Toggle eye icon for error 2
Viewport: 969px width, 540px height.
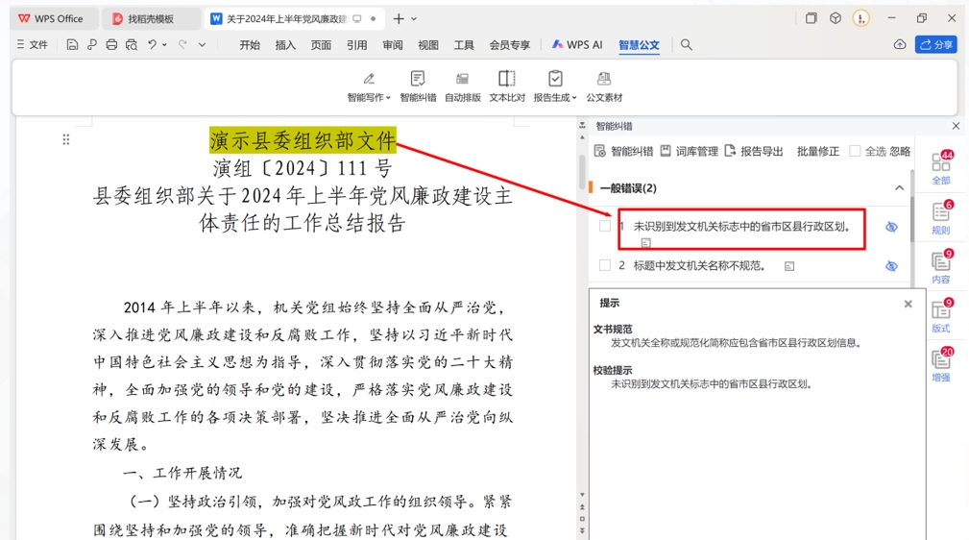891,266
